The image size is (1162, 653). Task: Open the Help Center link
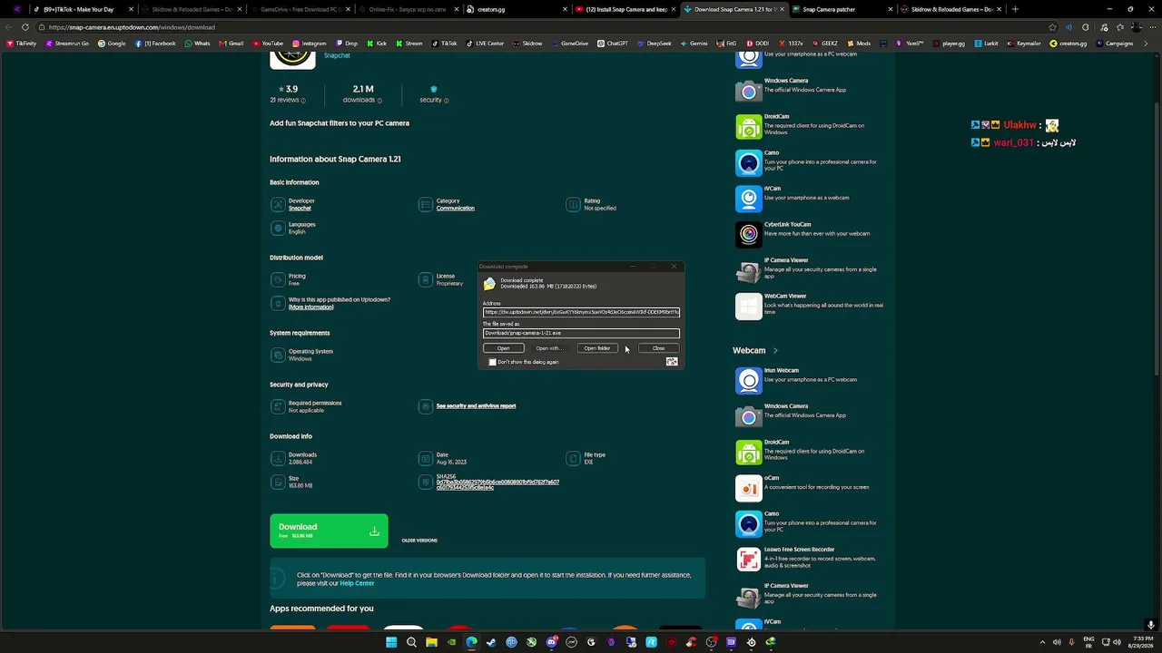coord(357,583)
